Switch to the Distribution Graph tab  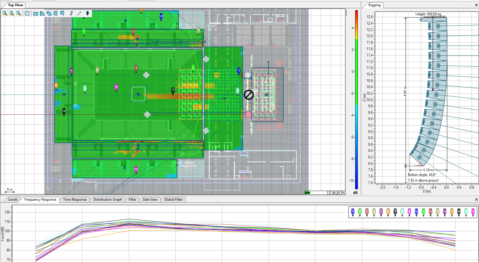(108, 200)
